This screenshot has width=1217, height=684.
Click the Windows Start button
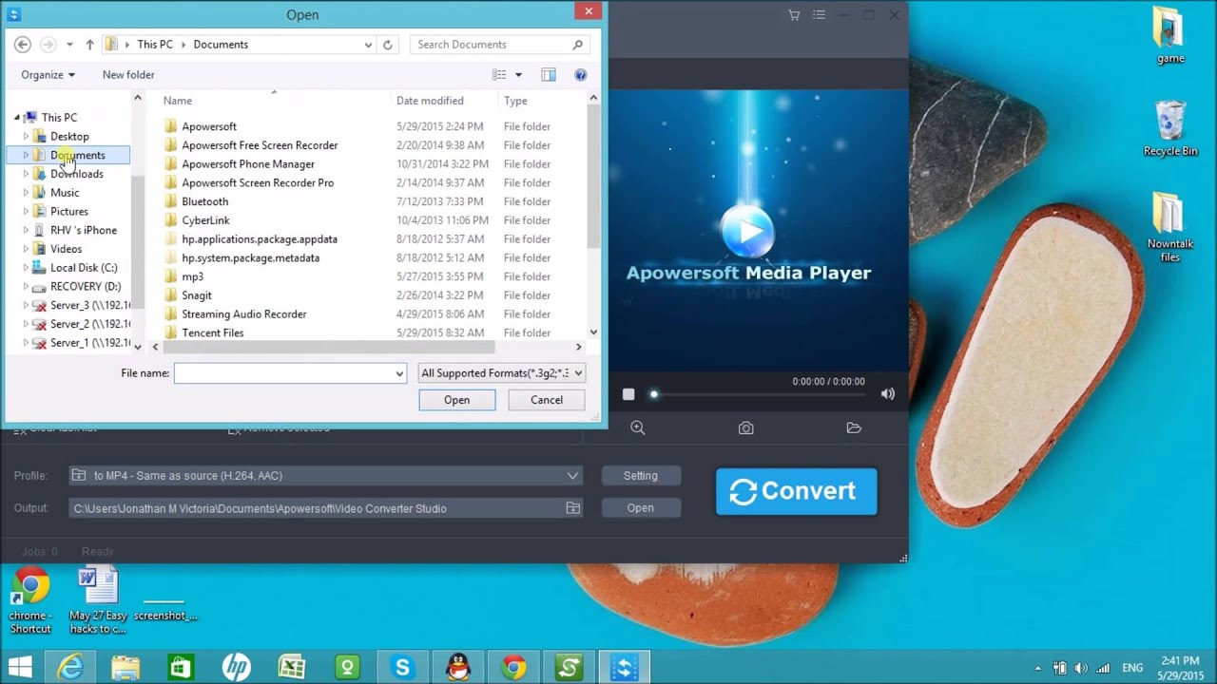pos(20,668)
